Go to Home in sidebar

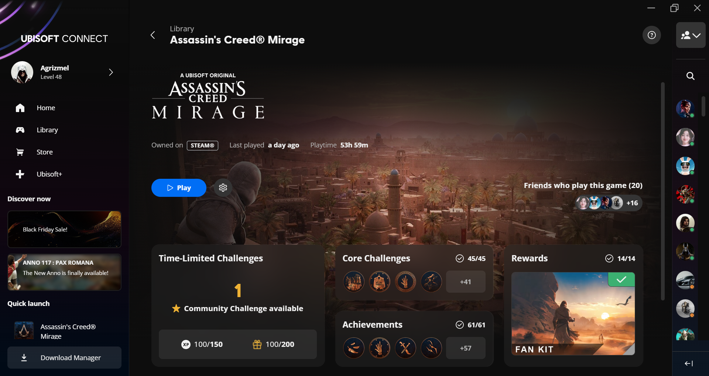click(46, 108)
